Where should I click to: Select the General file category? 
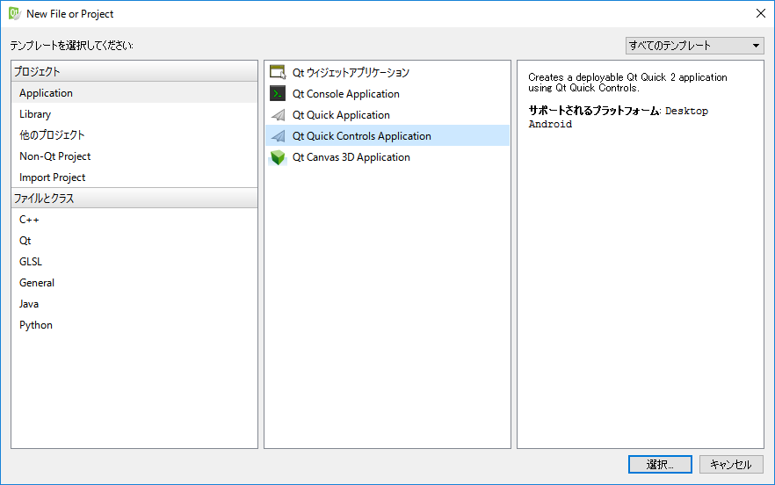[x=134, y=283]
